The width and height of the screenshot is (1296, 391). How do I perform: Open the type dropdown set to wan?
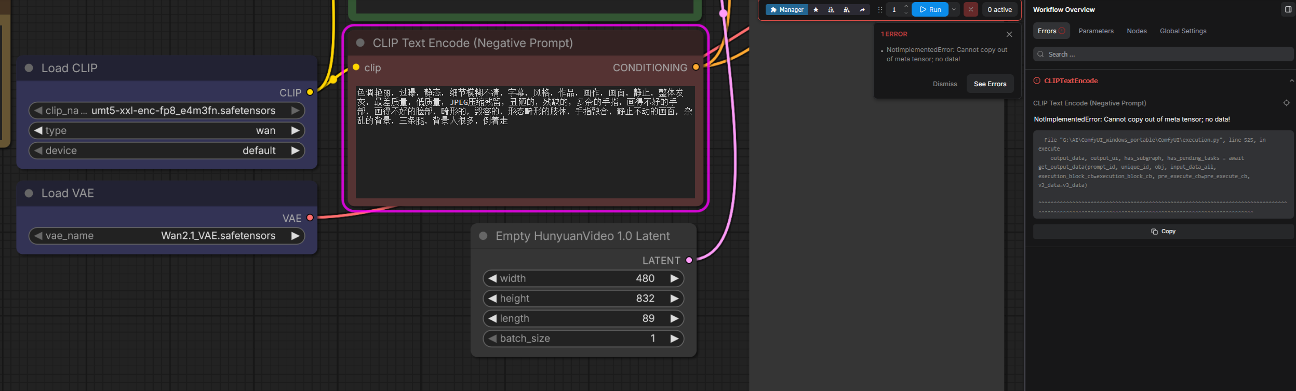coord(167,130)
